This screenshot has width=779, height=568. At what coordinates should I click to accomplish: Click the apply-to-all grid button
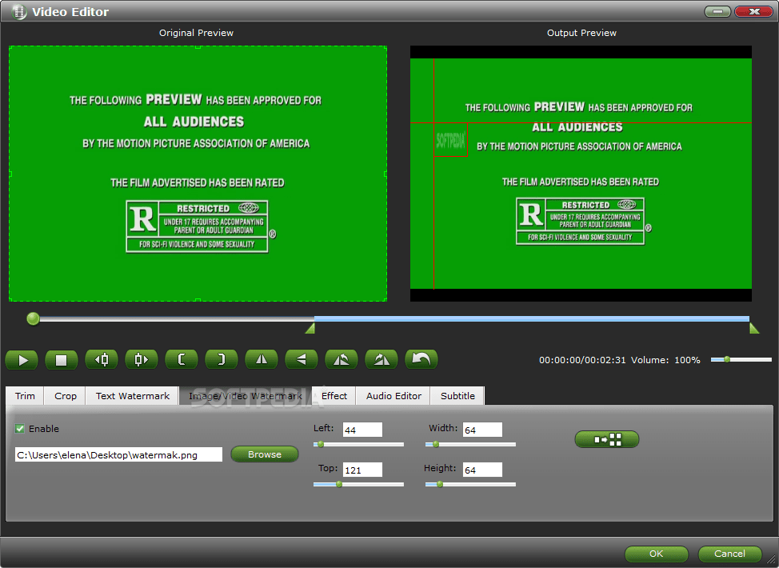coord(607,439)
